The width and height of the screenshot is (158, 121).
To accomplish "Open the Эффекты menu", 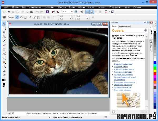I will [62, 7].
